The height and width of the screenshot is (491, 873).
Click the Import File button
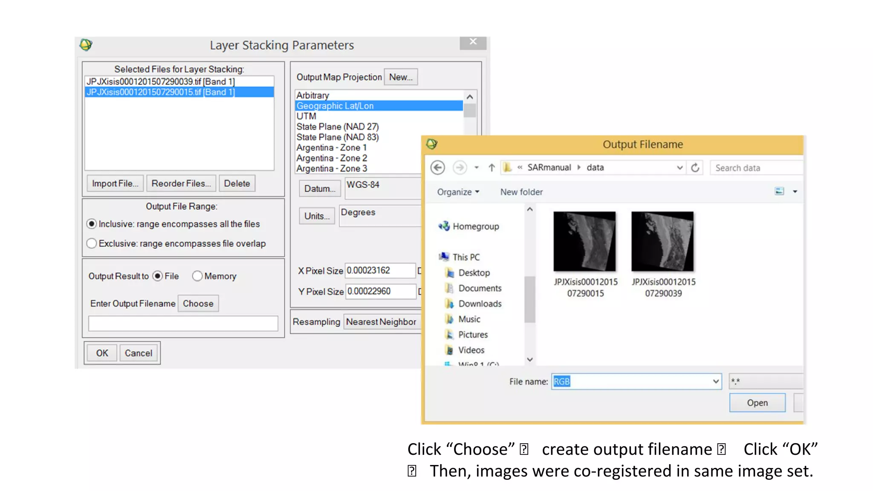(x=115, y=183)
